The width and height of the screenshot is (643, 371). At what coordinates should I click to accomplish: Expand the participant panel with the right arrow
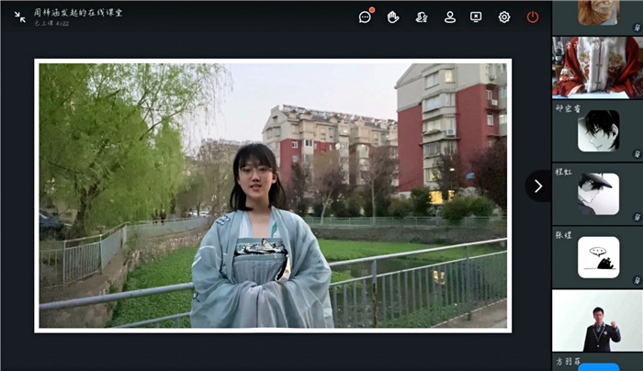point(538,185)
